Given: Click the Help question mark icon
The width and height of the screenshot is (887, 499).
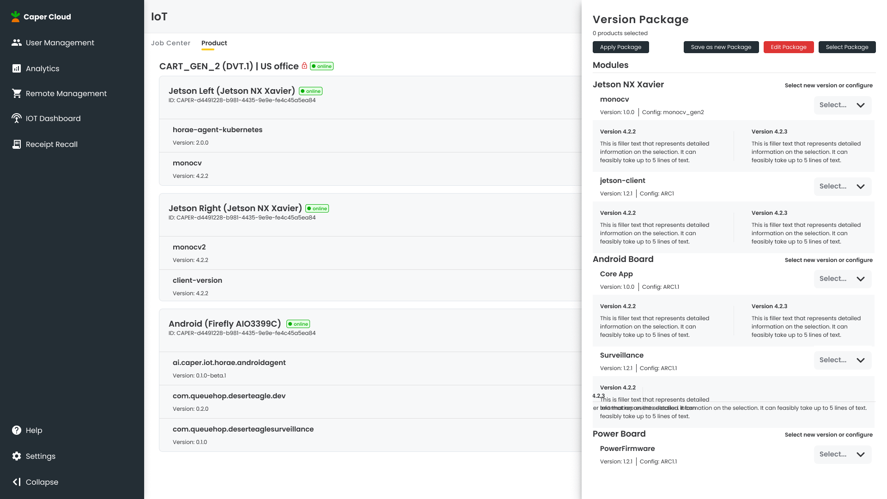Looking at the screenshot, I should click(17, 430).
